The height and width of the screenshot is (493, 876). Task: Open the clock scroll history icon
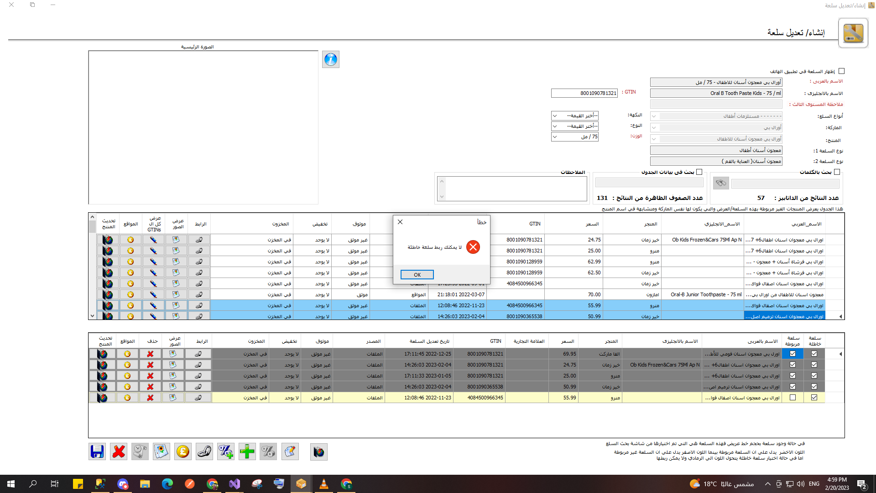pyautogui.click(x=140, y=451)
